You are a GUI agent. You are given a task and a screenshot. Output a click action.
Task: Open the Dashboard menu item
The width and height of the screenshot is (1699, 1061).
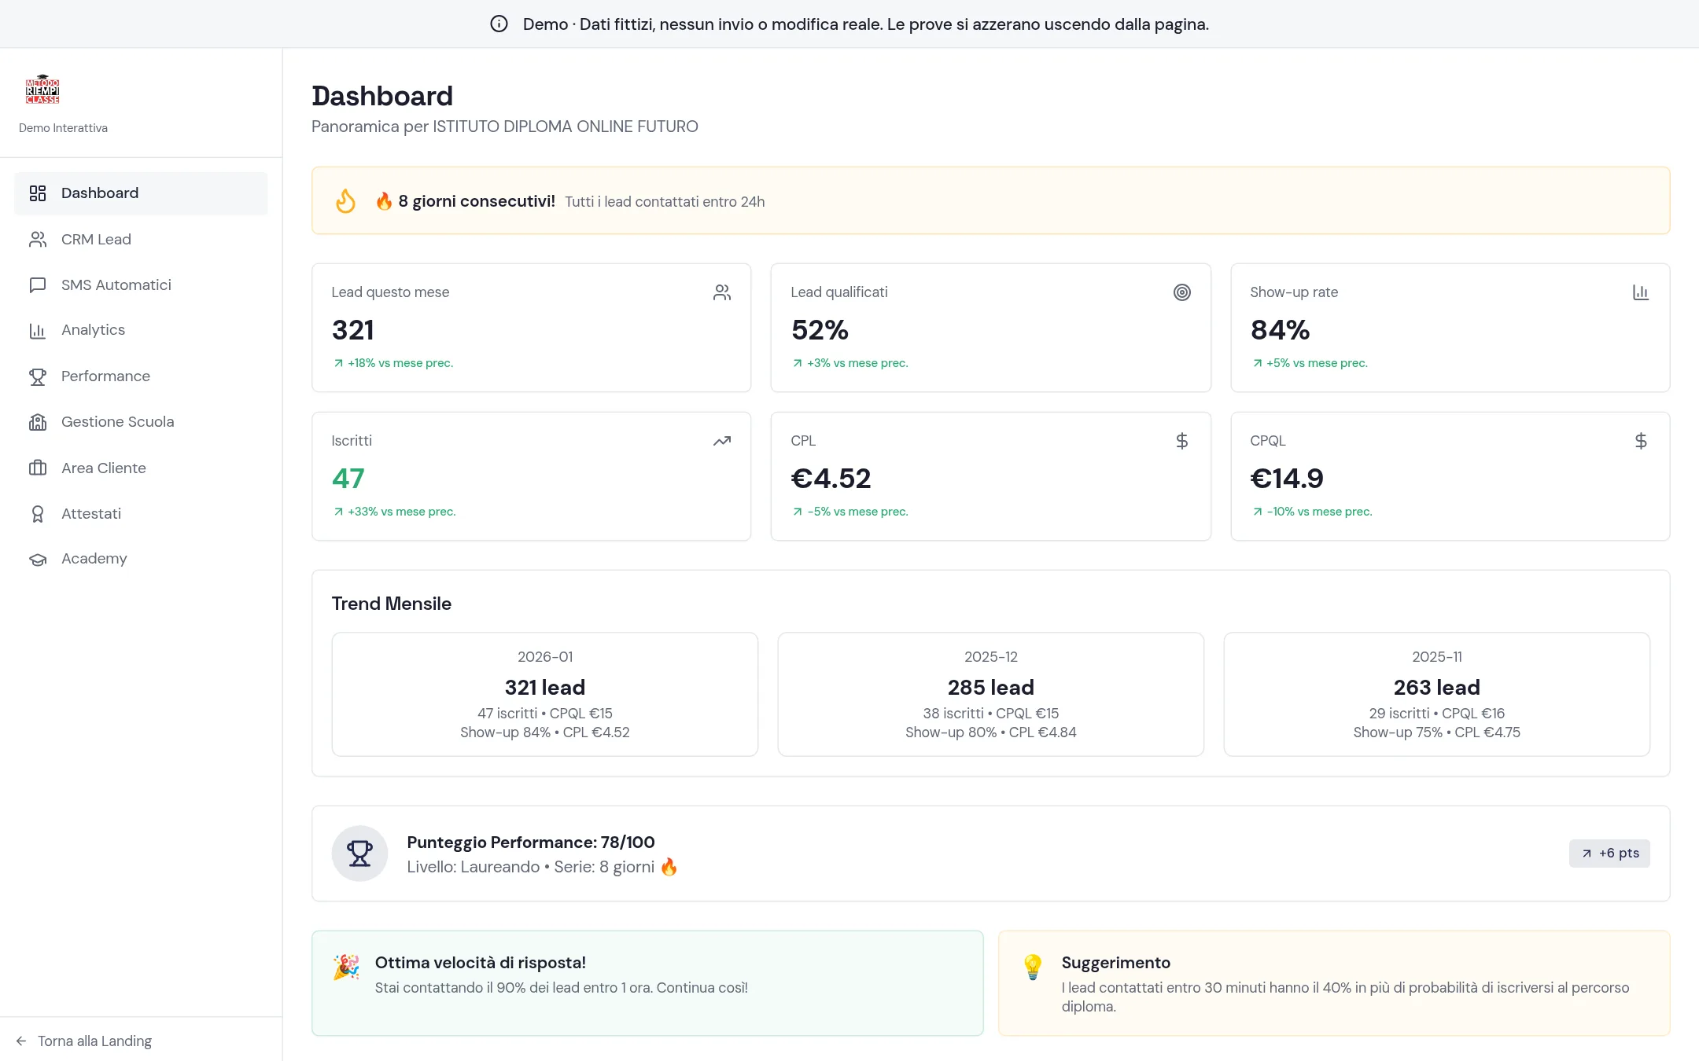coord(141,193)
